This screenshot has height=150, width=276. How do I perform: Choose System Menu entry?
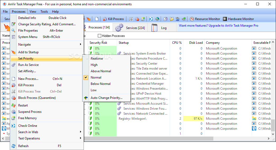pos(47,37)
